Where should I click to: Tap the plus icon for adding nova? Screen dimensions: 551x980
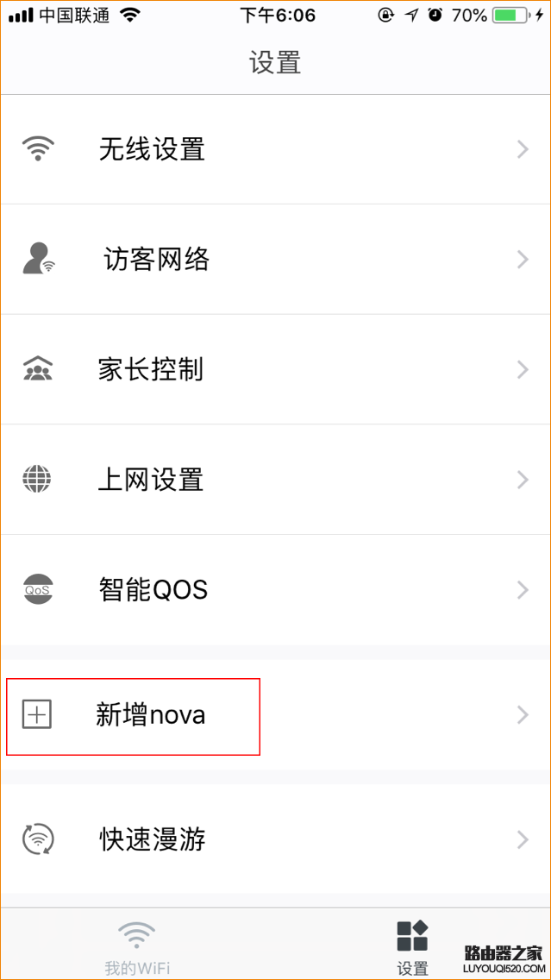click(37, 714)
